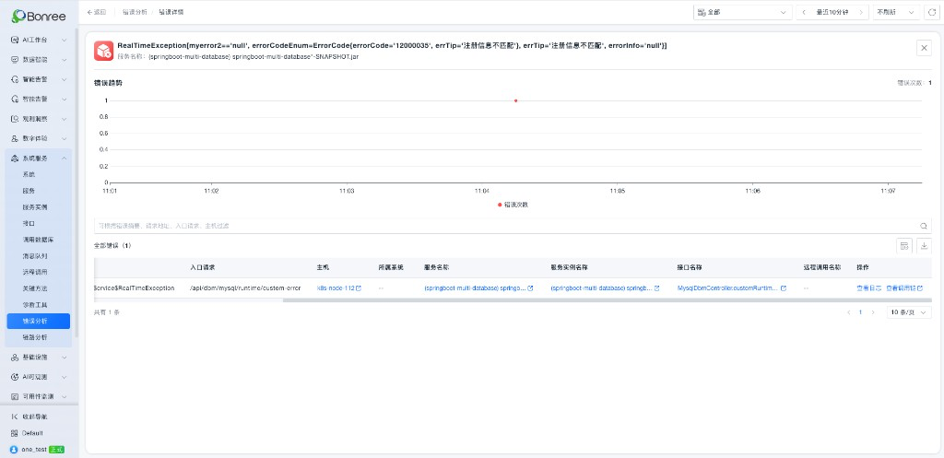Select 链路分析 in the sidebar submenu
Viewport: 944px width, 458px height.
click(35, 337)
